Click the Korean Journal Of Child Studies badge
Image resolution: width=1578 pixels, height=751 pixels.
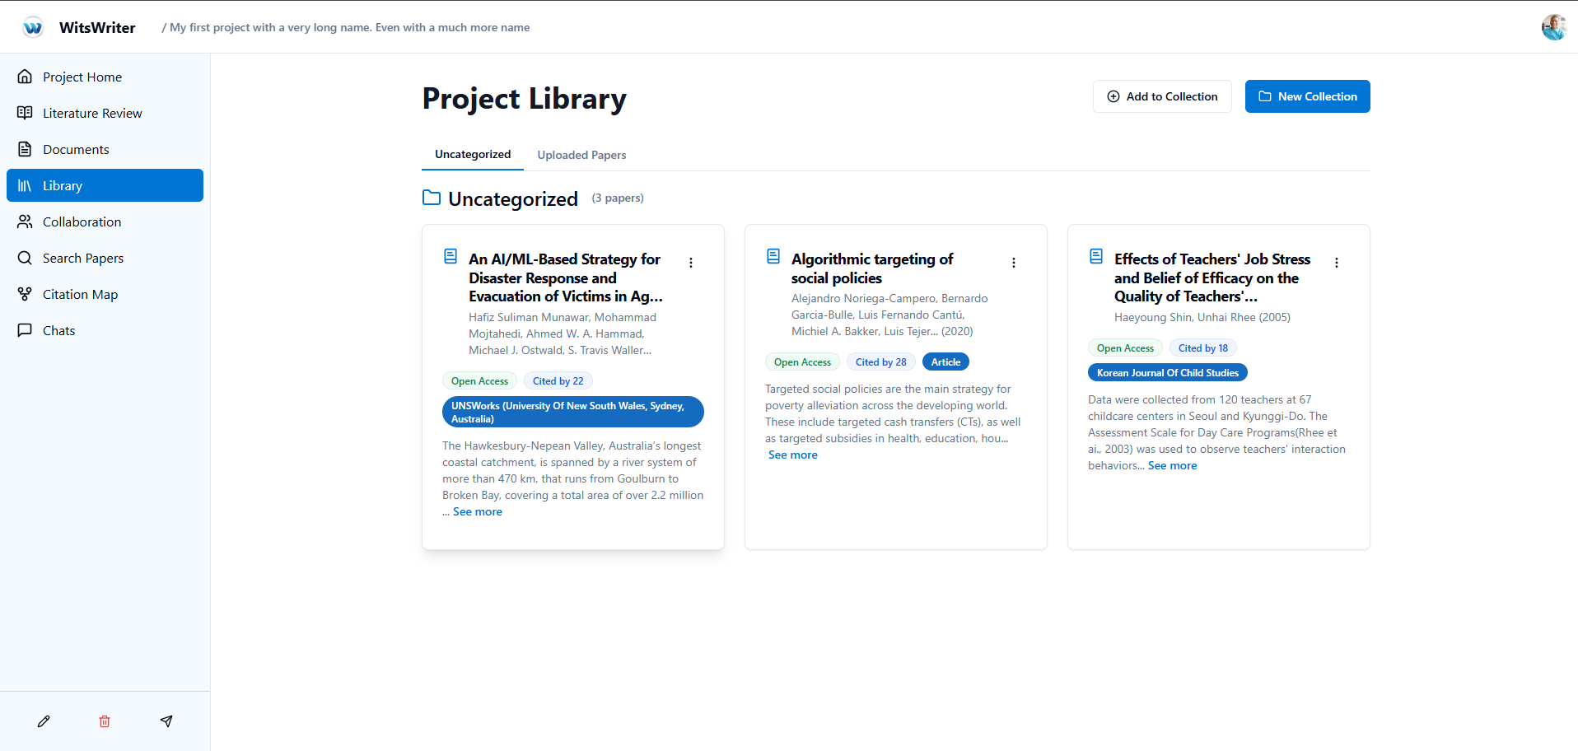(1168, 372)
